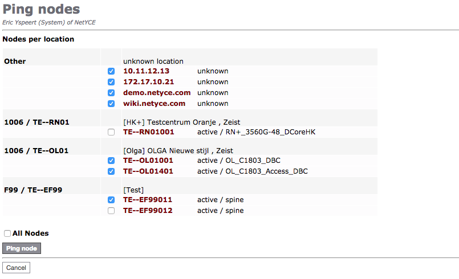Viewport: 459px width, 279px height.
Task: Enable the All Nodes checkbox
Action: tap(7, 233)
